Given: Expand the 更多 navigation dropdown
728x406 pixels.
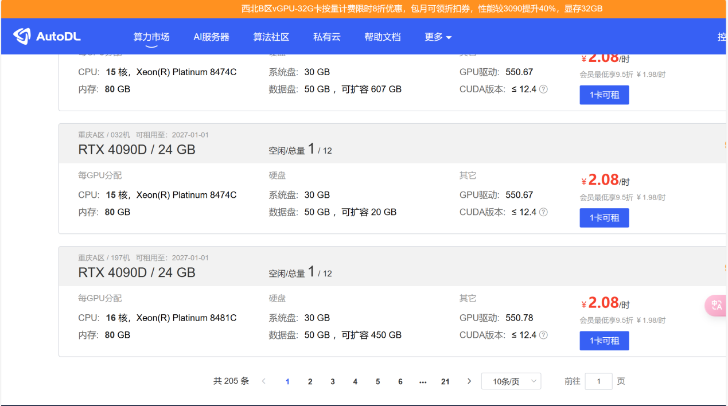Looking at the screenshot, I should 438,37.
